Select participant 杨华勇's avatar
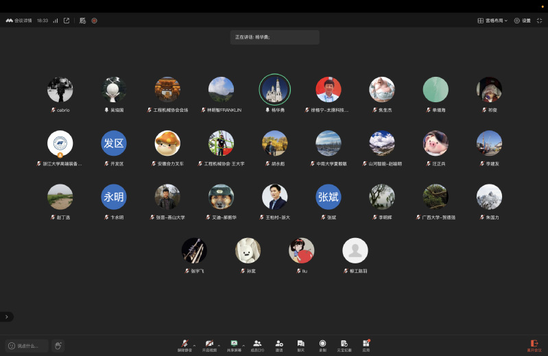Viewport: 548px width, 356px height. (x=274, y=90)
